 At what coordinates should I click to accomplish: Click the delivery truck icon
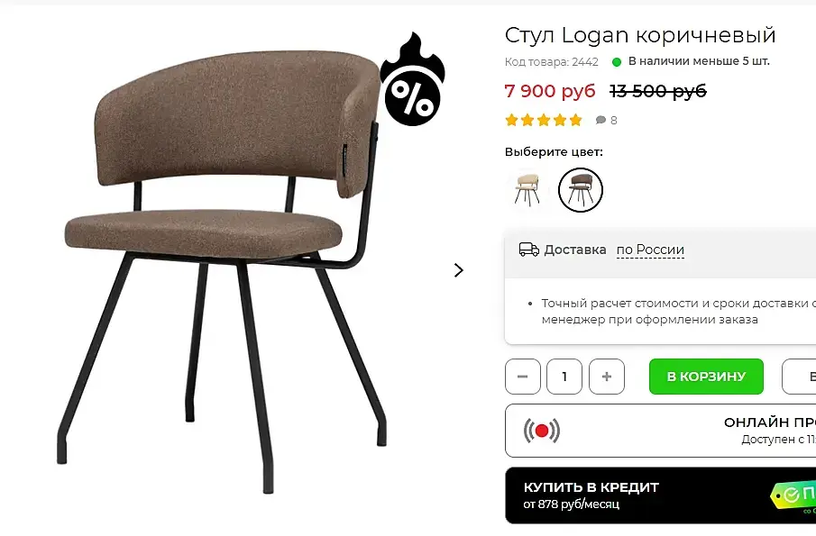pos(528,250)
